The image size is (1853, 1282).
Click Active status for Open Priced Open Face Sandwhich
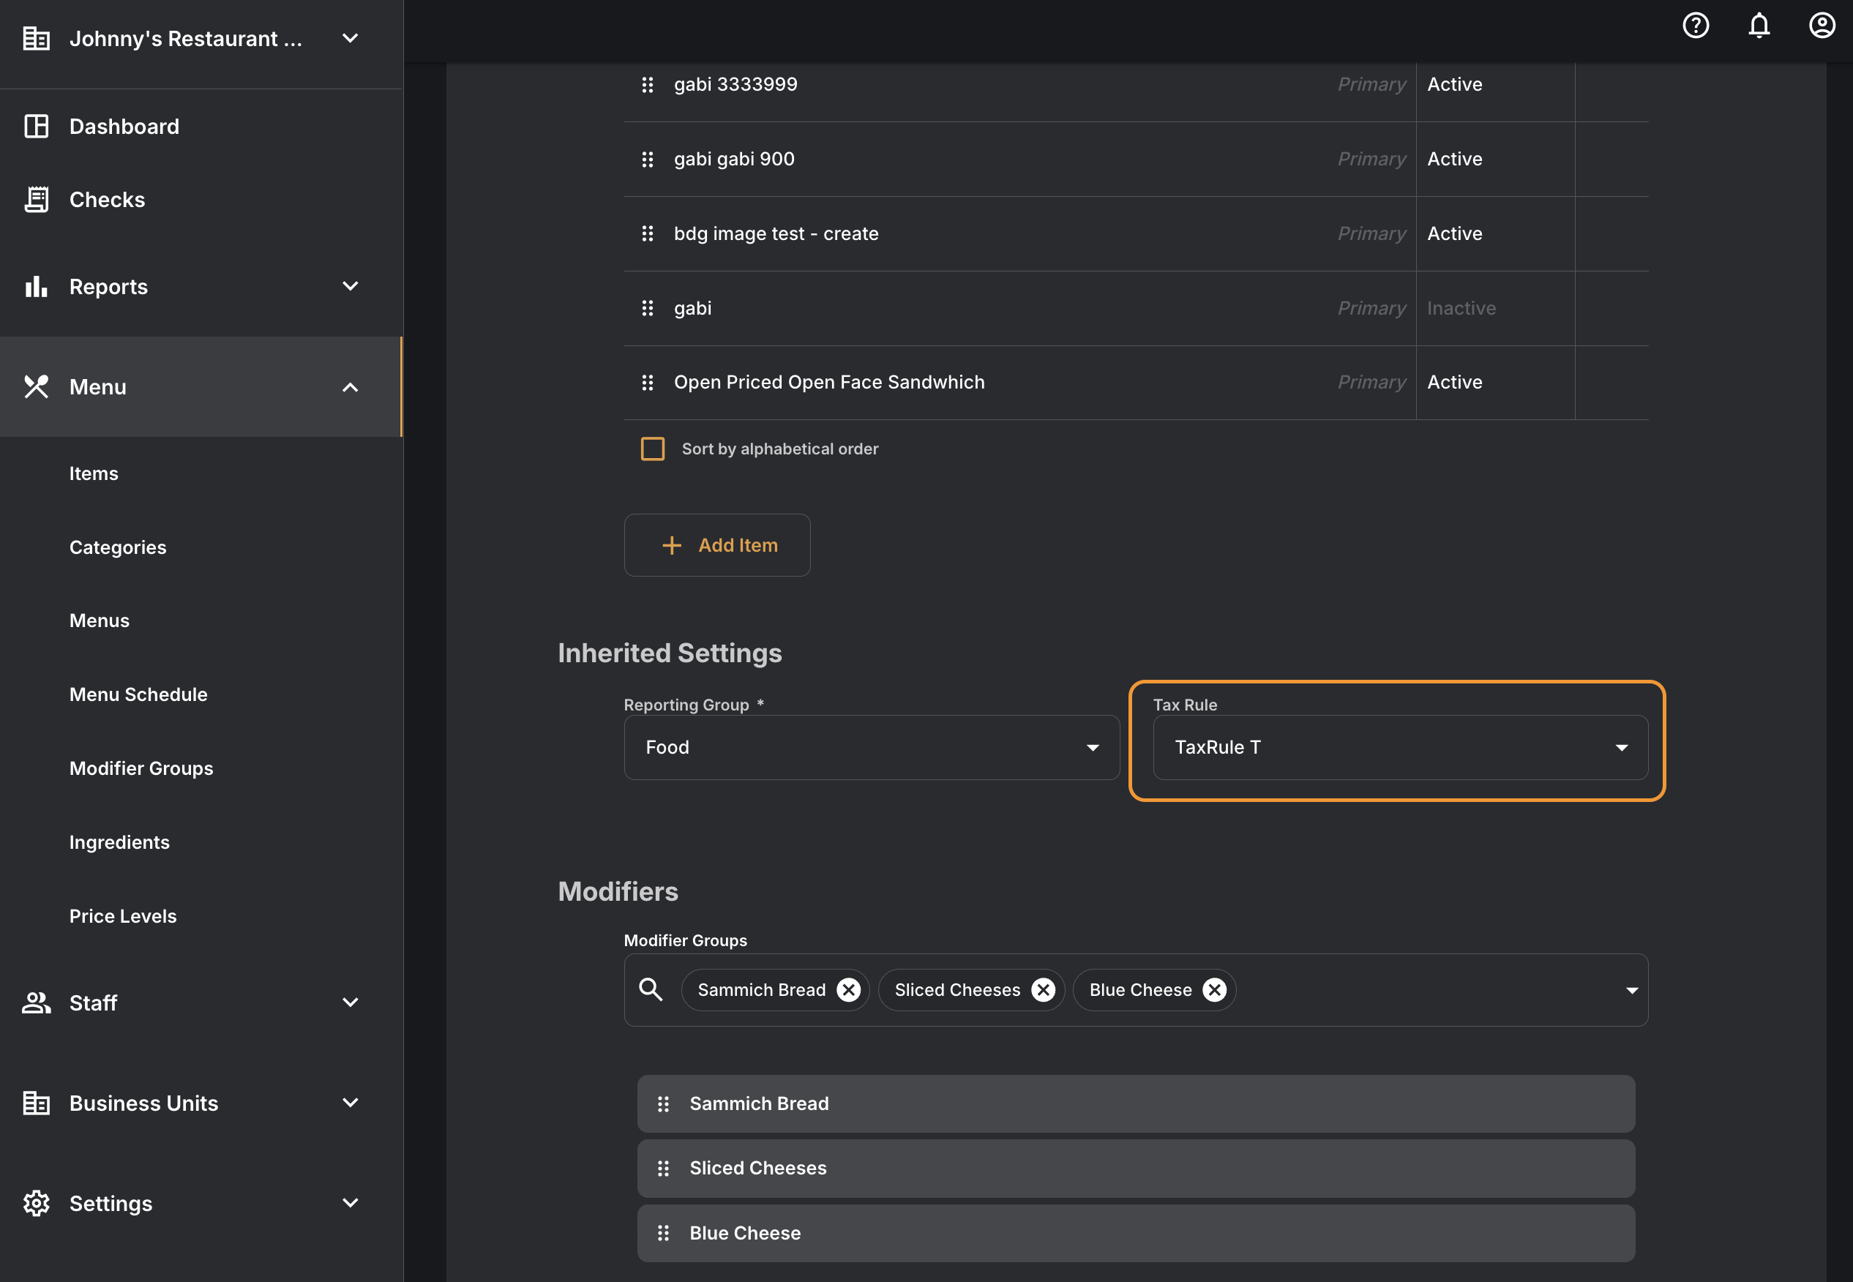[1455, 383]
